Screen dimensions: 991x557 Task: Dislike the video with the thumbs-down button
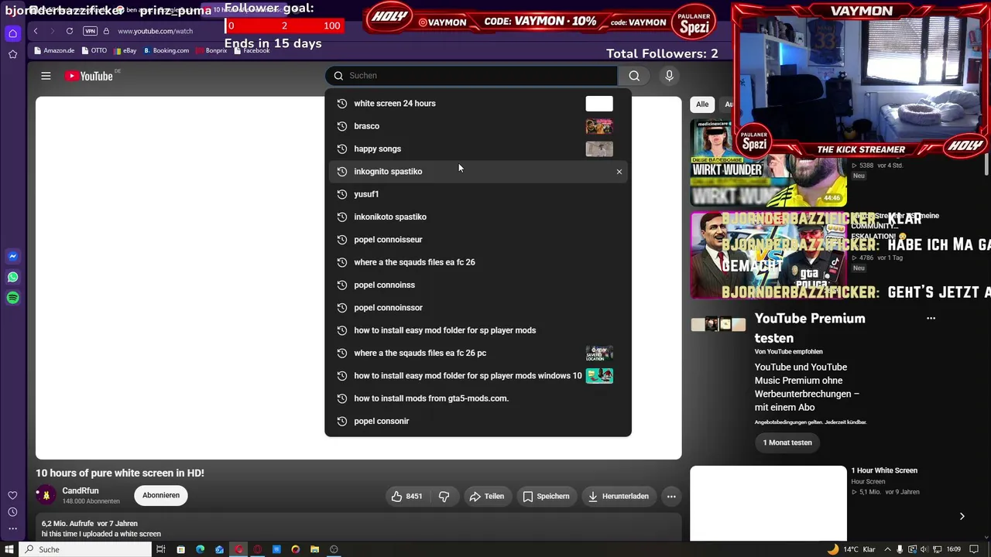click(444, 496)
